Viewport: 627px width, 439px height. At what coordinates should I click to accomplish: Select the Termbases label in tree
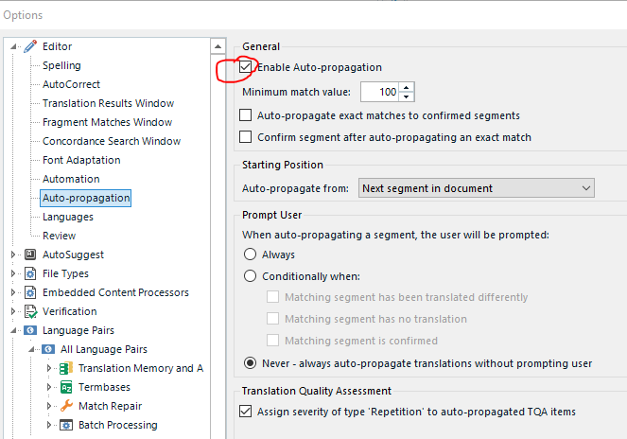[104, 387]
